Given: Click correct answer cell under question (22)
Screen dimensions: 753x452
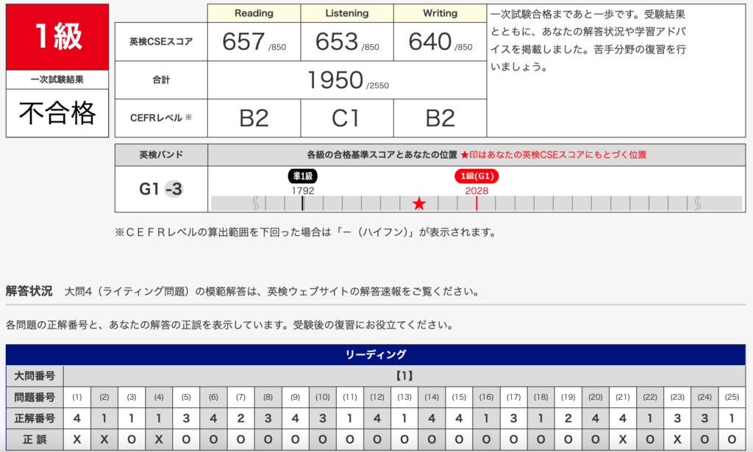Looking at the screenshot, I should (x=650, y=418).
